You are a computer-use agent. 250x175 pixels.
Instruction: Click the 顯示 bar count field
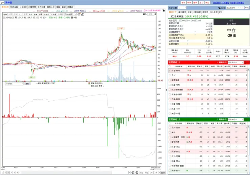click(x=151, y=14)
